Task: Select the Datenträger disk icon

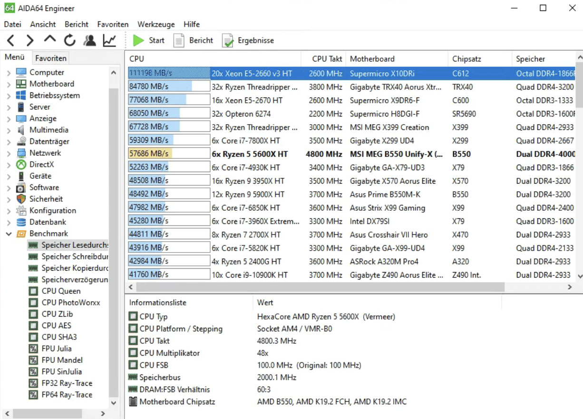Action: tap(21, 141)
